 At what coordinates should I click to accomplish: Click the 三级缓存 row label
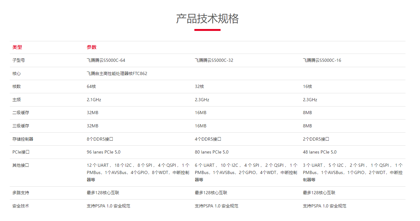[21, 126]
